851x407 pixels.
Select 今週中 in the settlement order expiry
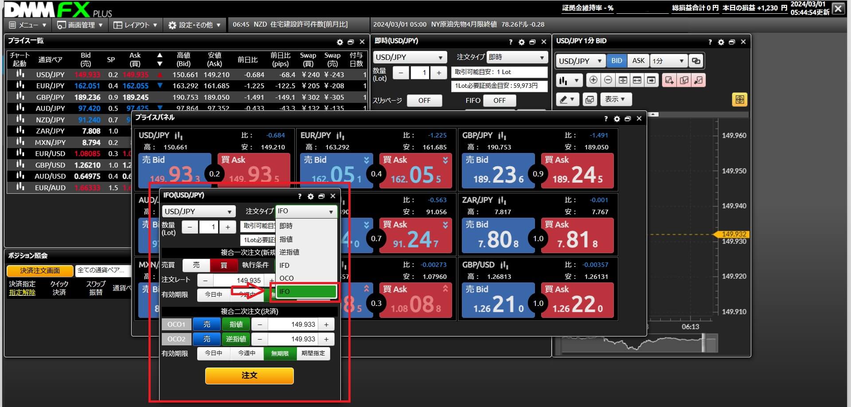pos(247,353)
